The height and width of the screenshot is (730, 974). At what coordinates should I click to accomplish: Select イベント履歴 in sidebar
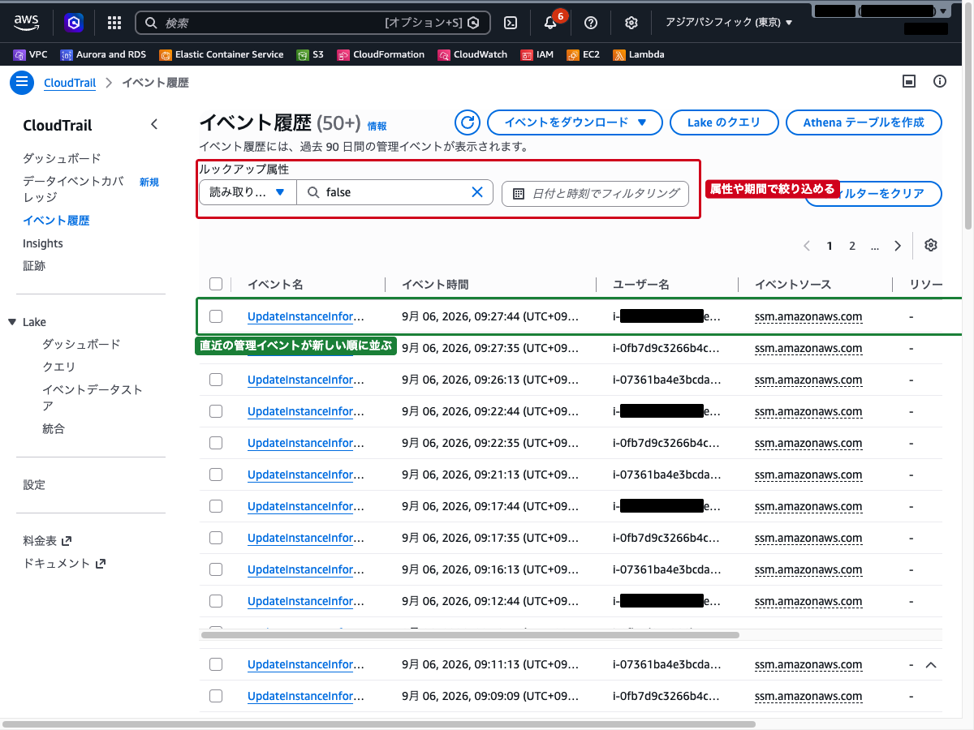pyautogui.click(x=56, y=220)
